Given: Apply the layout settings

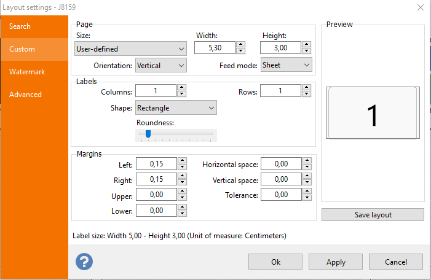Looking at the screenshot, I should click(x=336, y=262).
